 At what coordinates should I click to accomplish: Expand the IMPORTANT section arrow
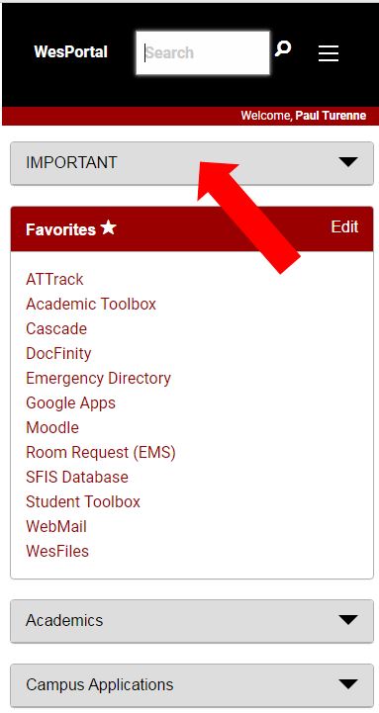348,162
